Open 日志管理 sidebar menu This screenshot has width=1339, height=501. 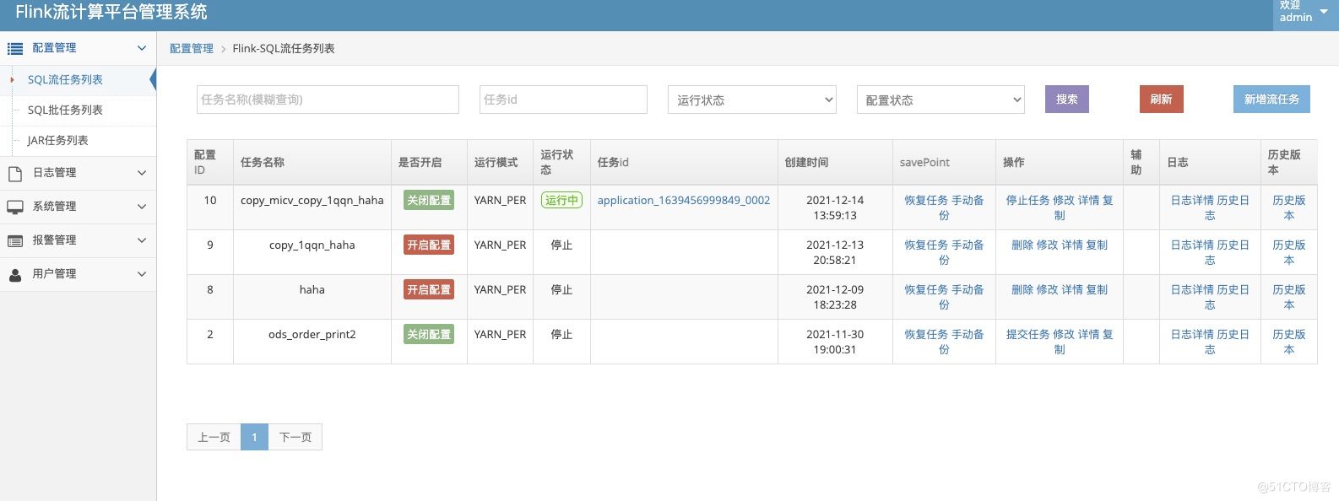[78, 173]
